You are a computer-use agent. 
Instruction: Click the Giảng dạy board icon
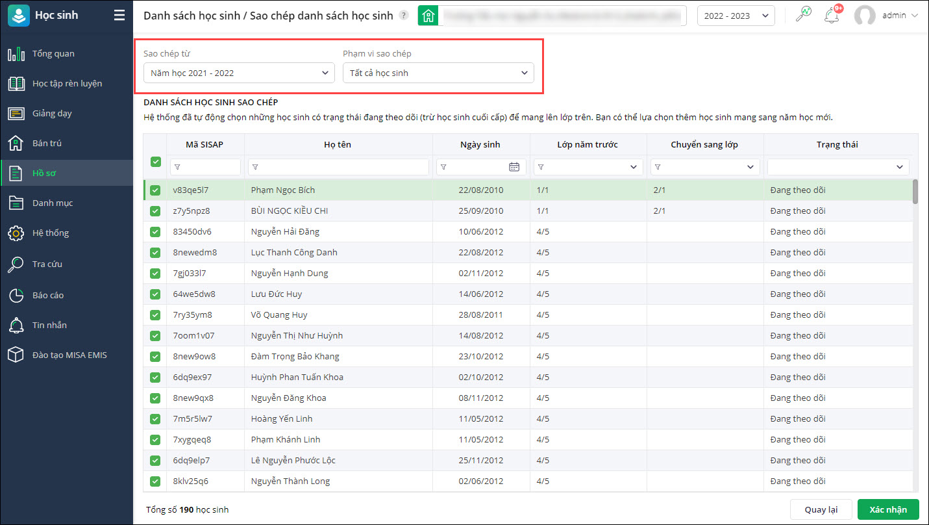(x=16, y=114)
